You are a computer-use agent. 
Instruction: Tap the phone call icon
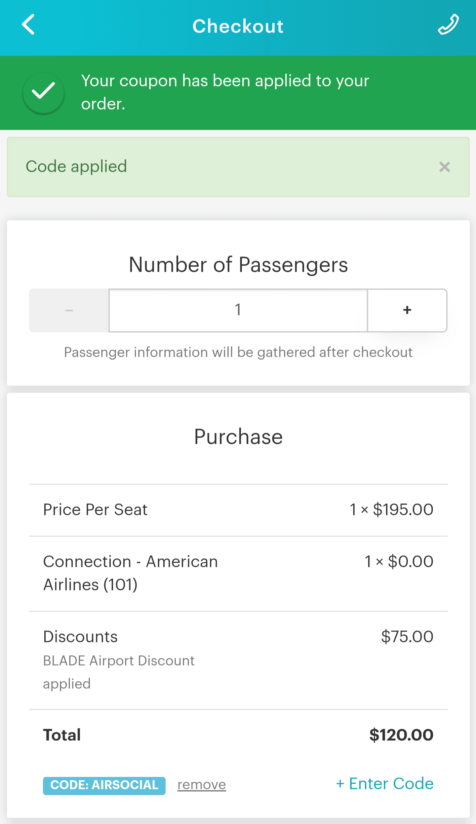pos(448,25)
